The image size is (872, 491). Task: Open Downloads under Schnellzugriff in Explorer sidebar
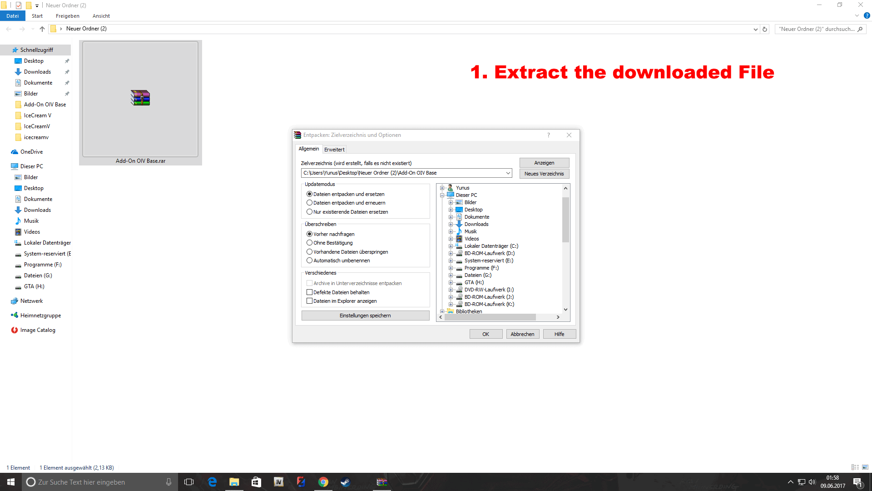coord(37,72)
